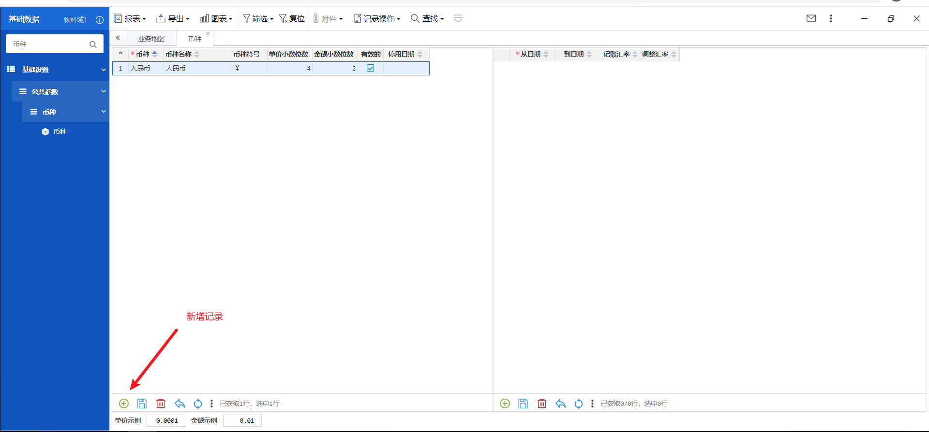The height and width of the screenshot is (432, 929).
Task: Open the 记录操作 menu
Action: tap(377, 18)
